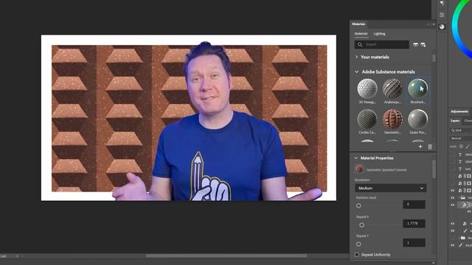Image resolution: width=472 pixels, height=265 pixels.
Task: Click the Material Properties vertical scrollbar
Action: [x=434, y=169]
